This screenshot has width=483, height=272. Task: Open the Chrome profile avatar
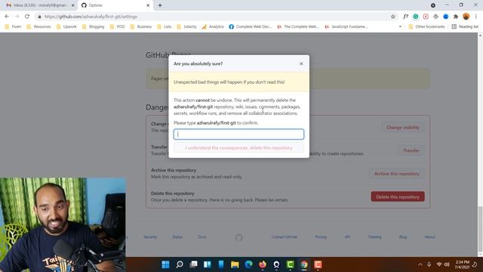pyautogui.click(x=466, y=17)
